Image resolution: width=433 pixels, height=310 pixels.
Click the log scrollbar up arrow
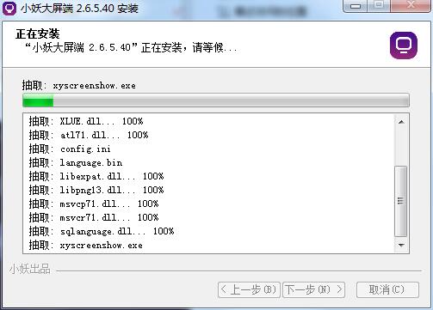point(401,122)
